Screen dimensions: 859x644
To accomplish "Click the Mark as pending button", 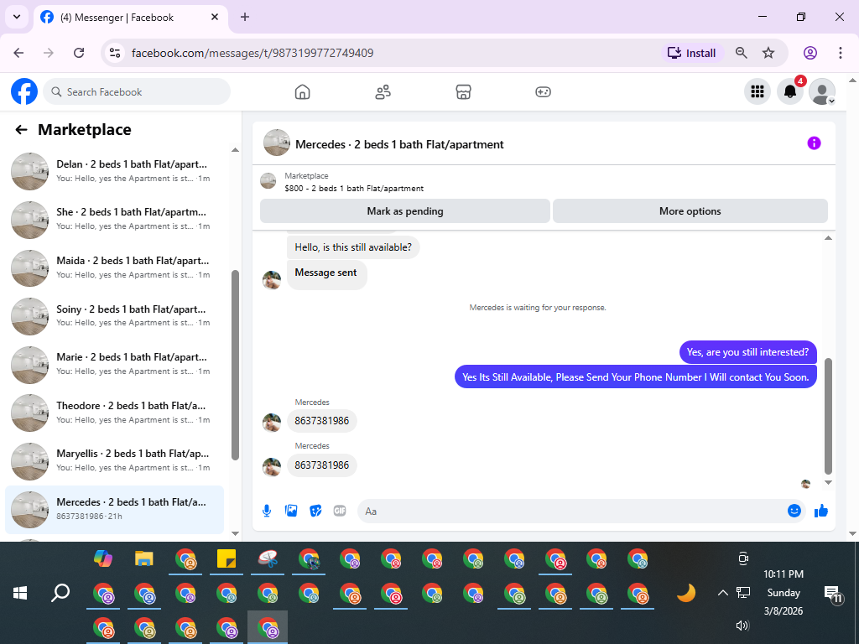I will 405,211.
